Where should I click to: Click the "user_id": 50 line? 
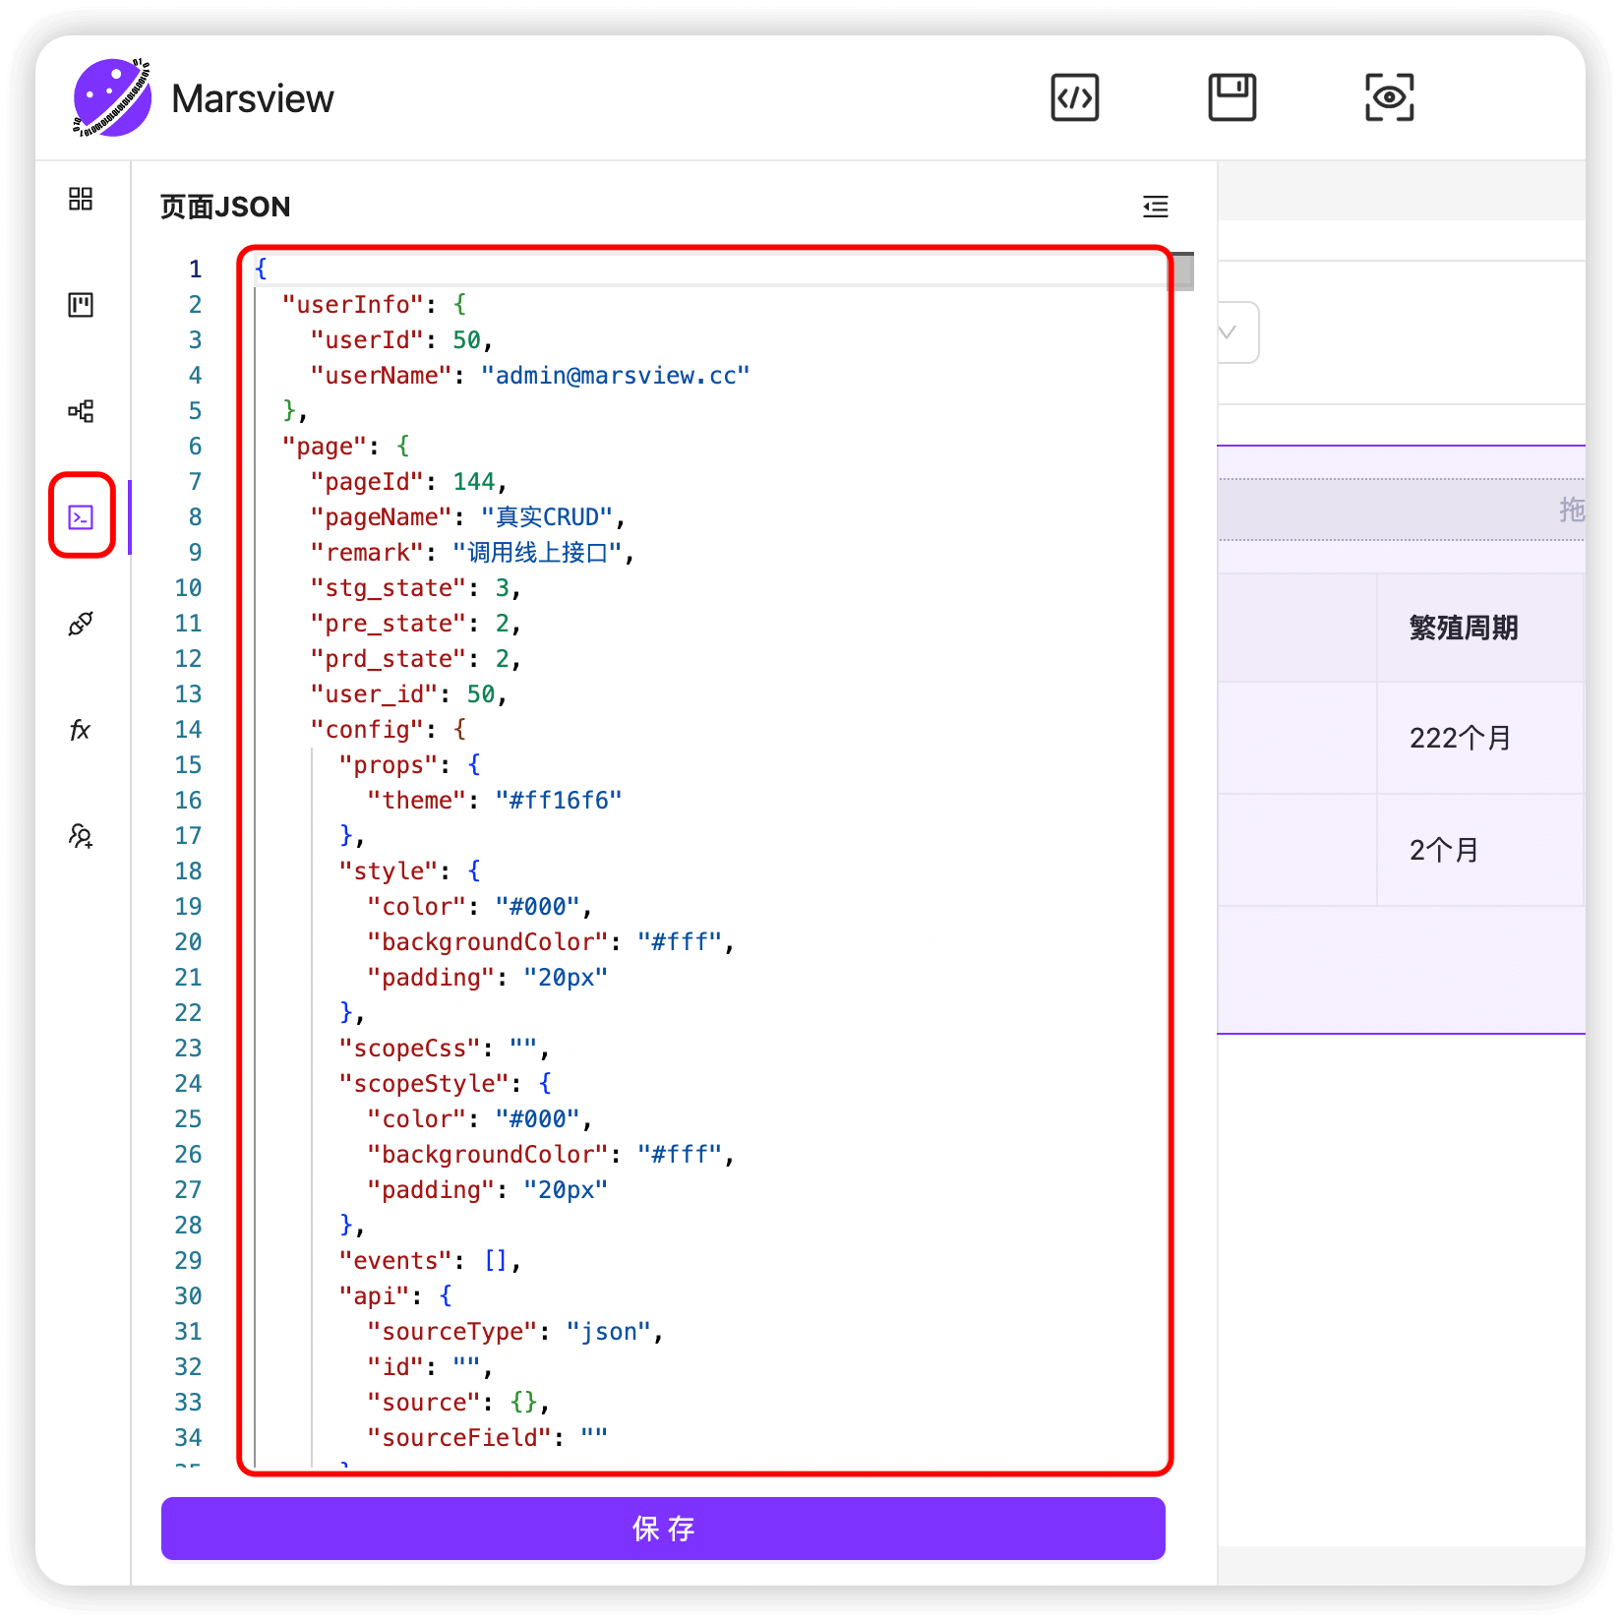click(x=409, y=694)
